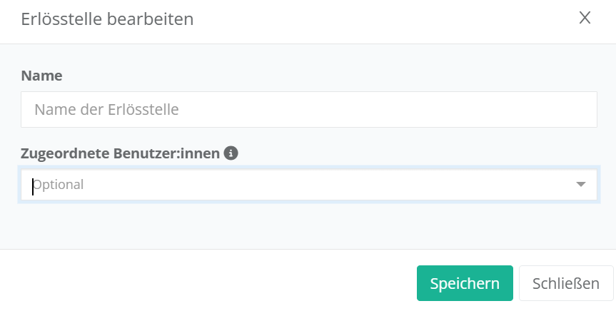This screenshot has width=616, height=311.
Task: Click the Zugeordnete Benutzer:innen label
Action: (121, 153)
